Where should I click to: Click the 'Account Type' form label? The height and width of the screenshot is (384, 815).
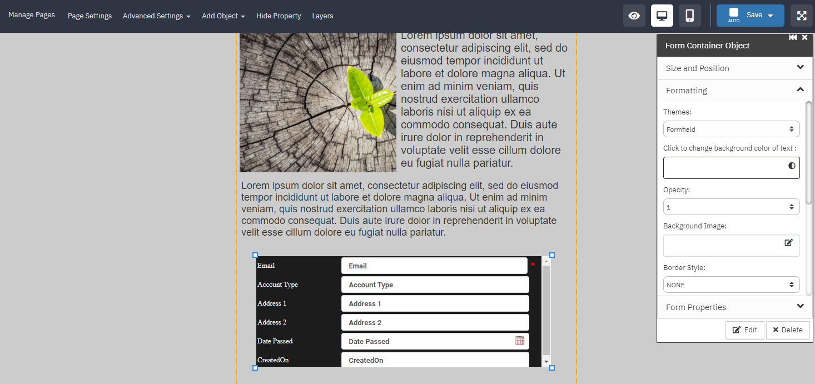[x=277, y=285]
